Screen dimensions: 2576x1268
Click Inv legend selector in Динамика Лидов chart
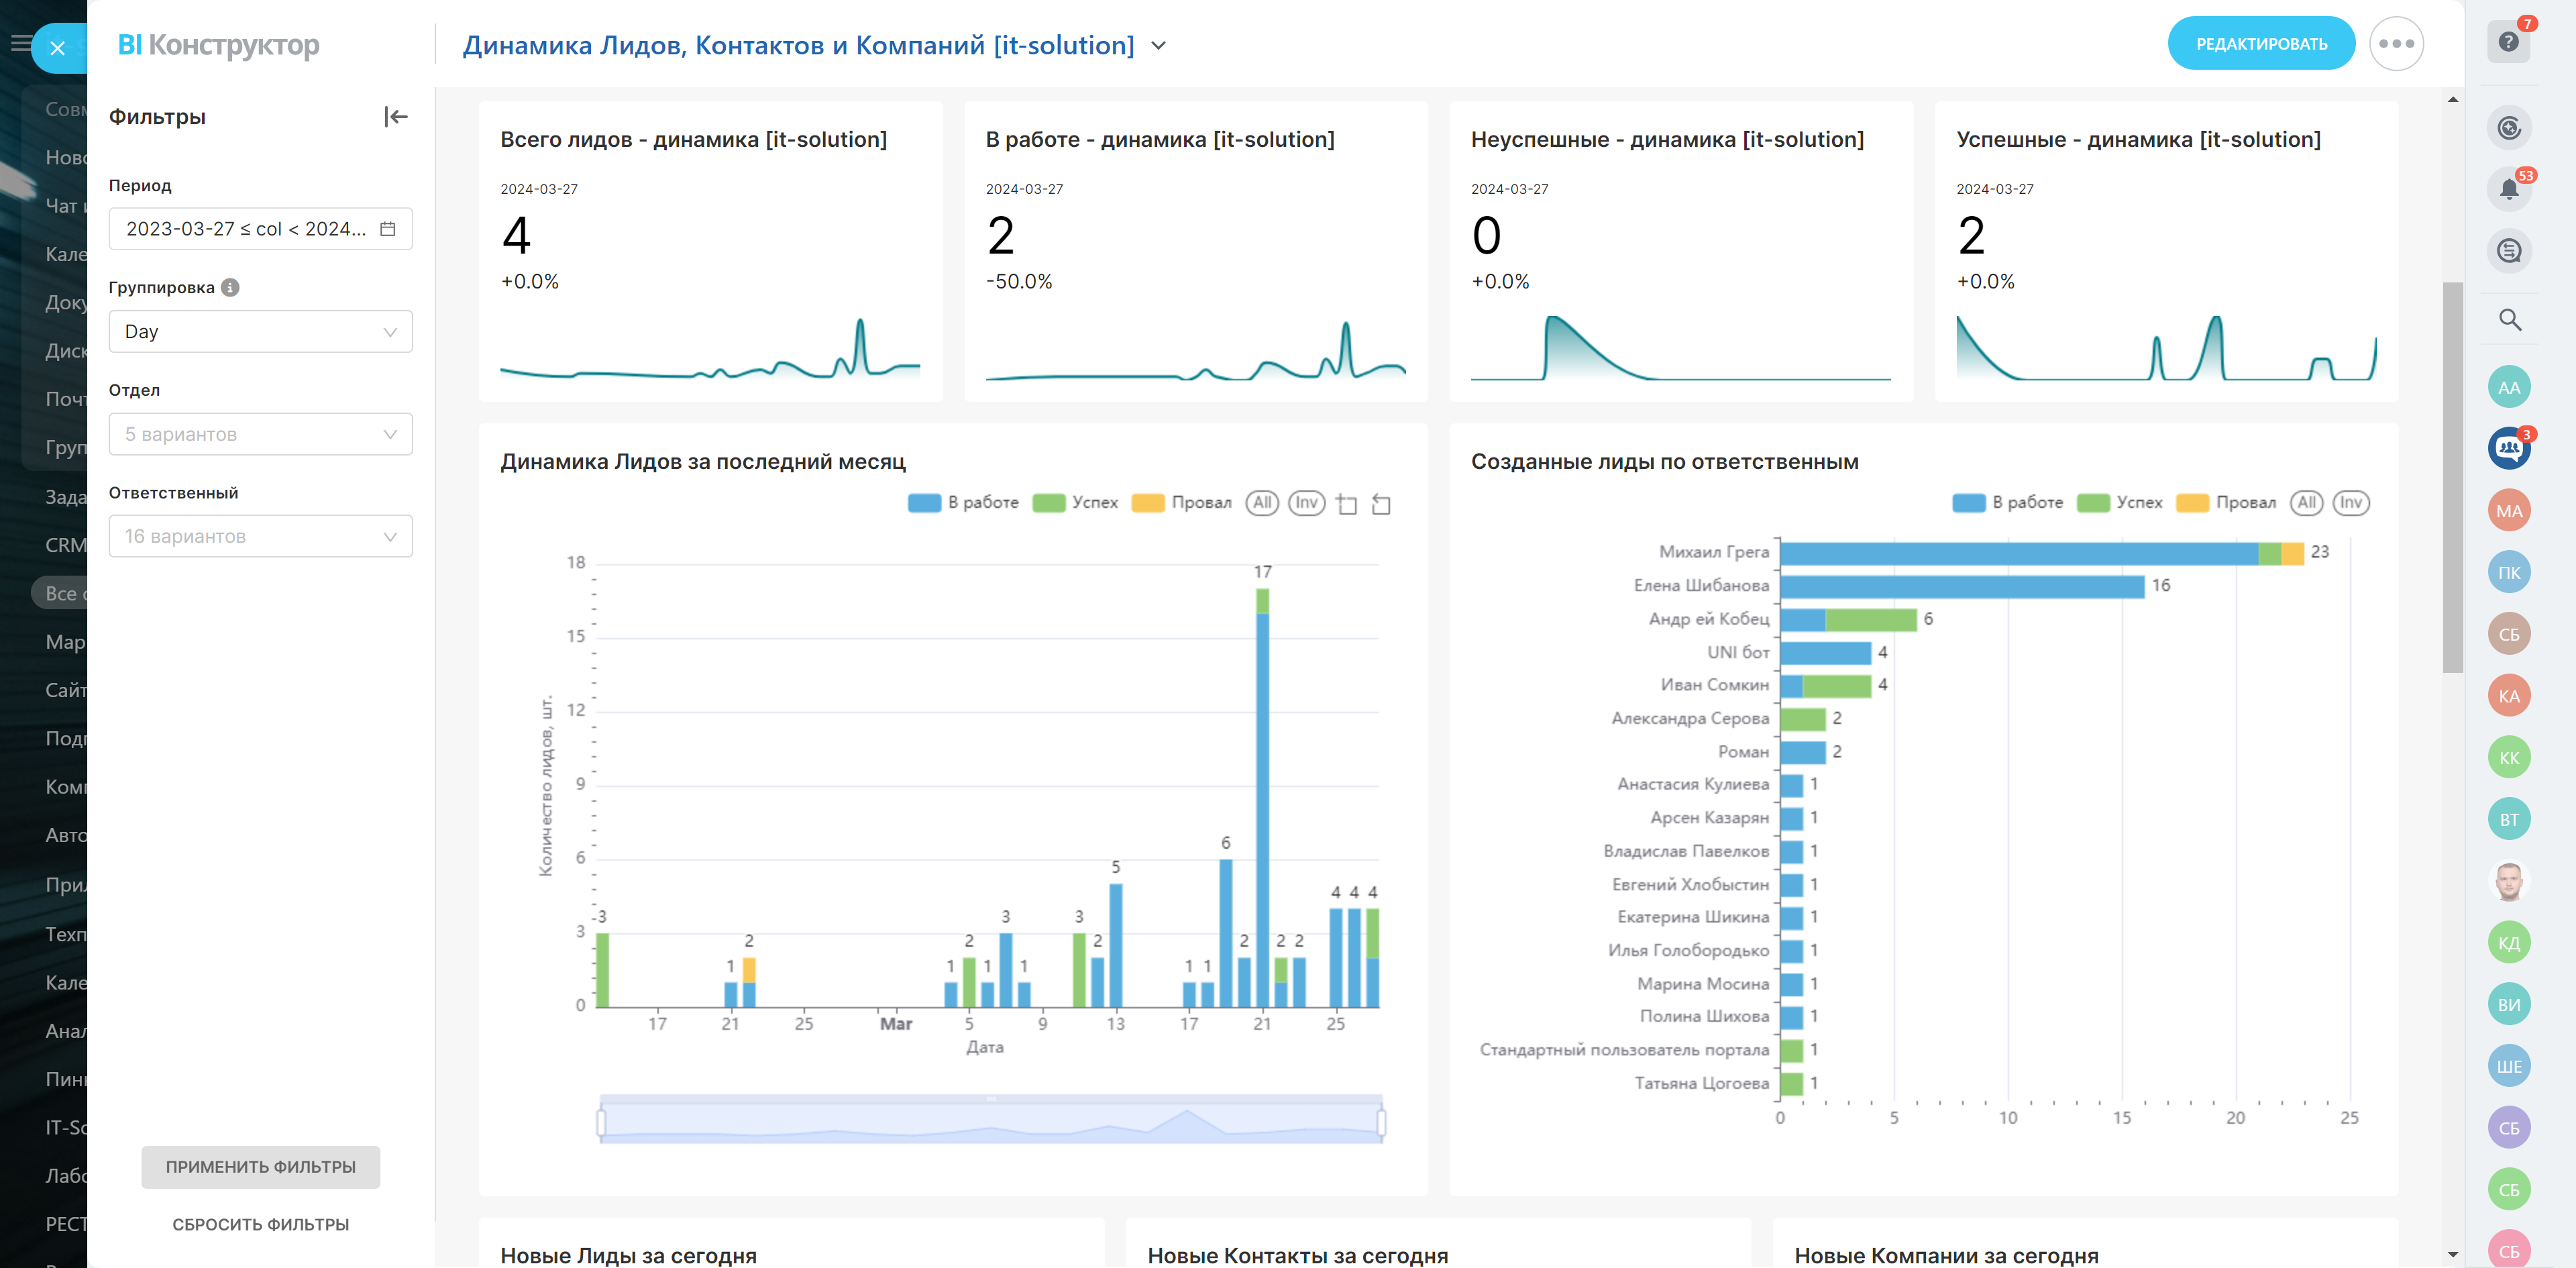coord(1306,503)
